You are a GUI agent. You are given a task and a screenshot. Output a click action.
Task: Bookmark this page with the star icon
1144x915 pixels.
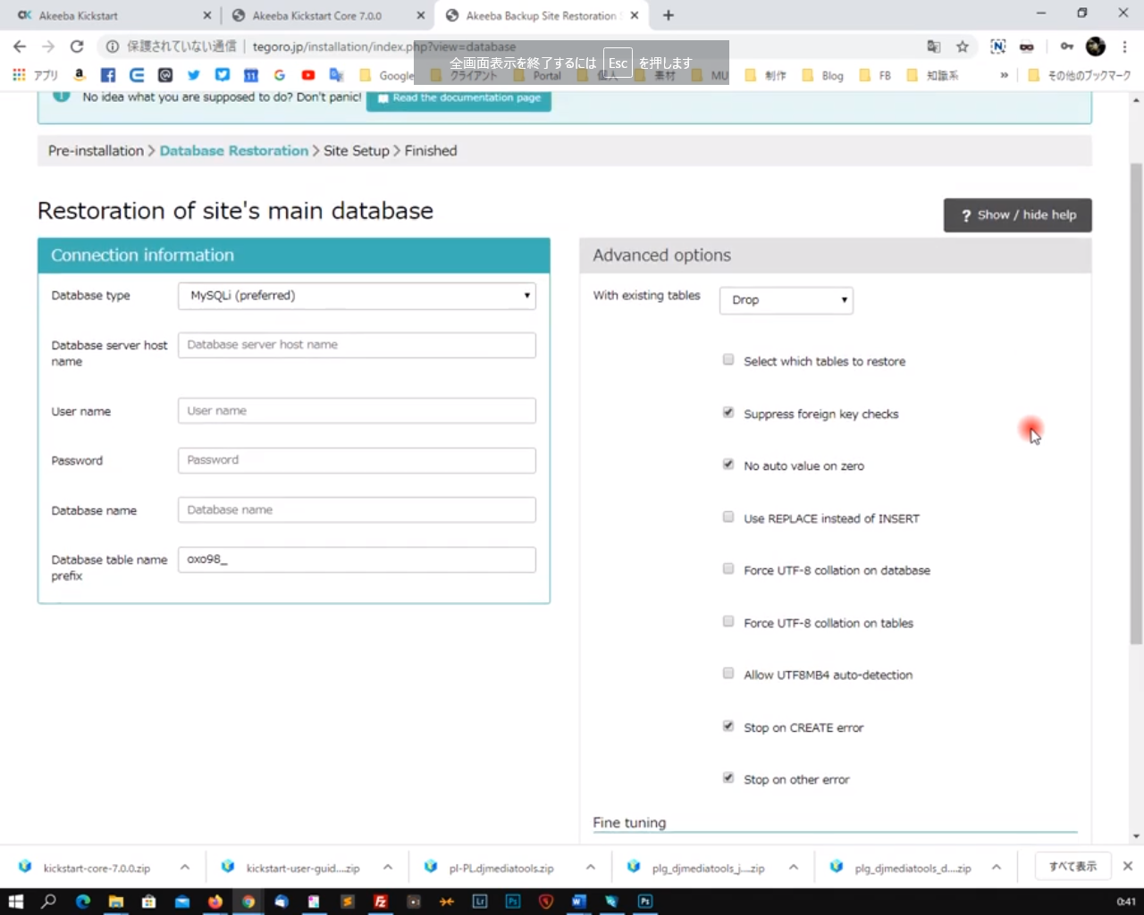(x=962, y=46)
